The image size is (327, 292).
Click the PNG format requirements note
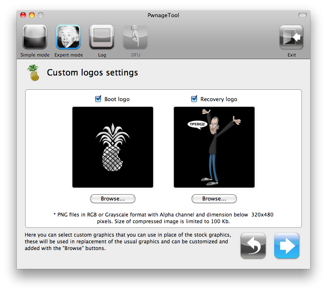(x=163, y=218)
